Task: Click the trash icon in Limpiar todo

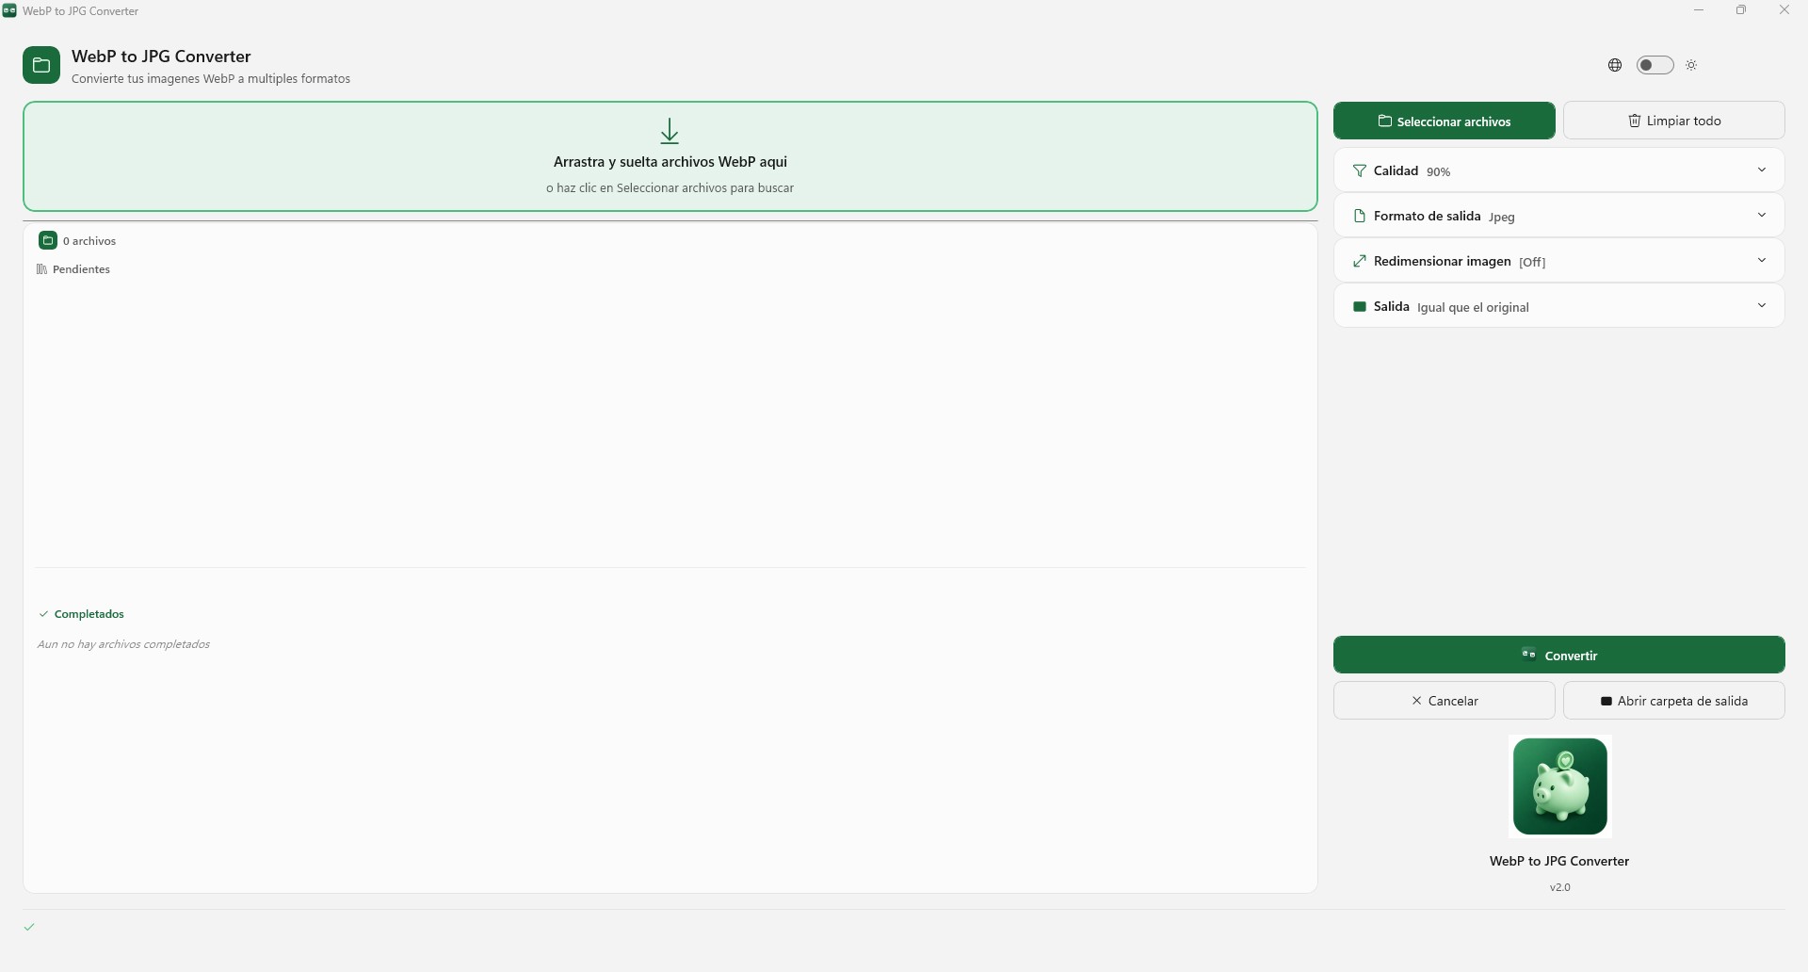Action: (1635, 121)
